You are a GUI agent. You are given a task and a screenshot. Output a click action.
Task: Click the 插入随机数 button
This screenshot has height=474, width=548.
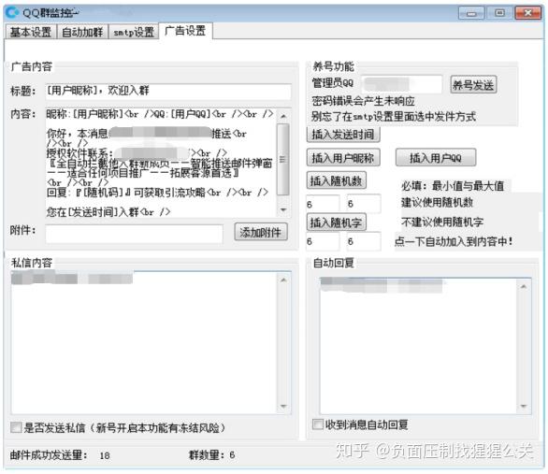tap(337, 180)
